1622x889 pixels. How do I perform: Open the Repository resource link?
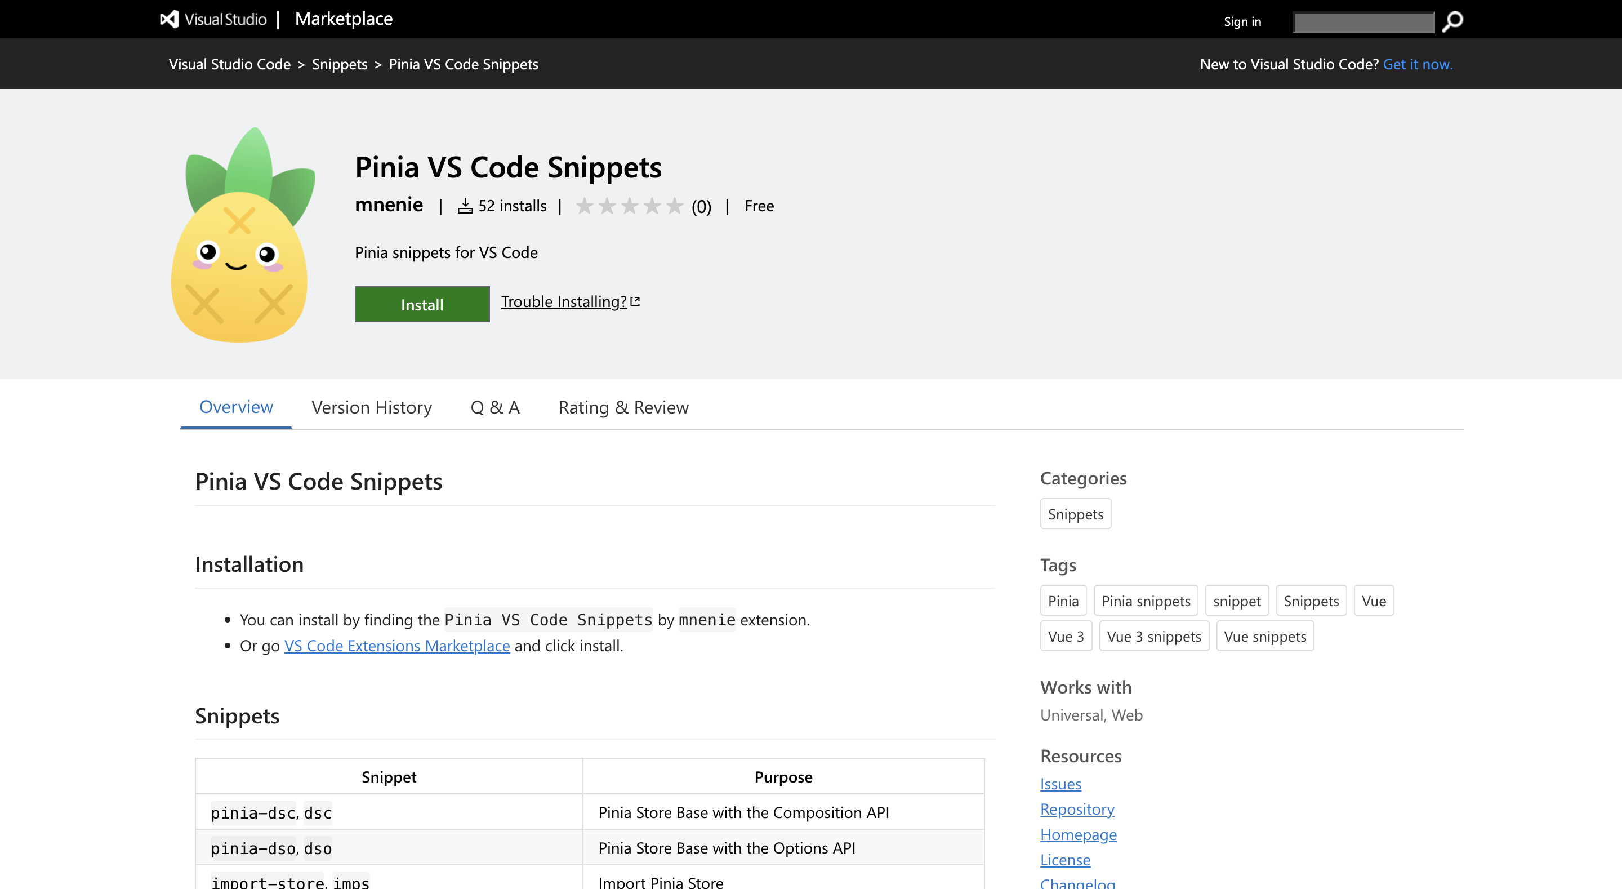tap(1077, 809)
